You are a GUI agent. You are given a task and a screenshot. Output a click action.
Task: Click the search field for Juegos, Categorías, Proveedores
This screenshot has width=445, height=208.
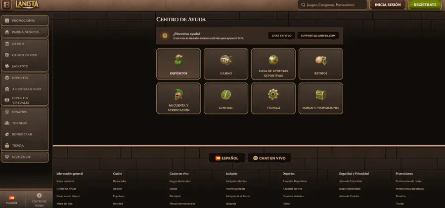point(332,5)
